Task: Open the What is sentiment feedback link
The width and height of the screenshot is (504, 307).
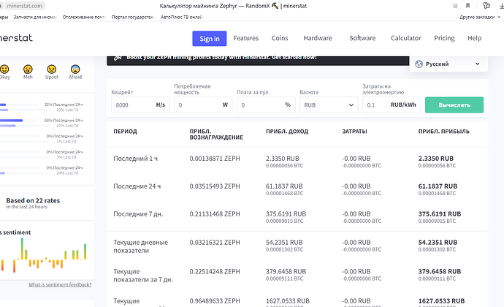Action: coord(60,284)
